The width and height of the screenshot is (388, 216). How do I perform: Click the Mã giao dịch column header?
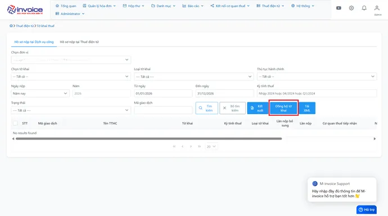tap(47, 123)
